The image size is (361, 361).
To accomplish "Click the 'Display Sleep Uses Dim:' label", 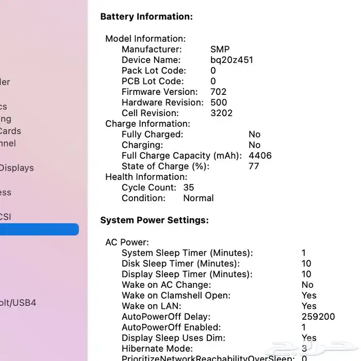I will [174, 338].
